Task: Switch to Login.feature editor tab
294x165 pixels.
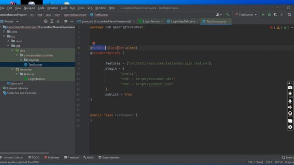Action: coord(151,22)
